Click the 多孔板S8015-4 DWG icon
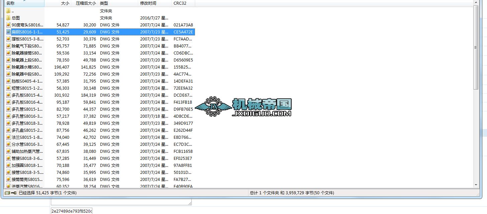This screenshot has height=214, width=487. [8, 95]
